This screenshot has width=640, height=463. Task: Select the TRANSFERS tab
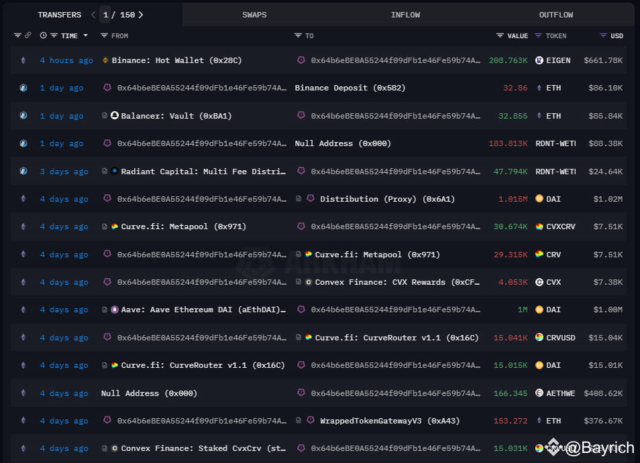[60, 15]
